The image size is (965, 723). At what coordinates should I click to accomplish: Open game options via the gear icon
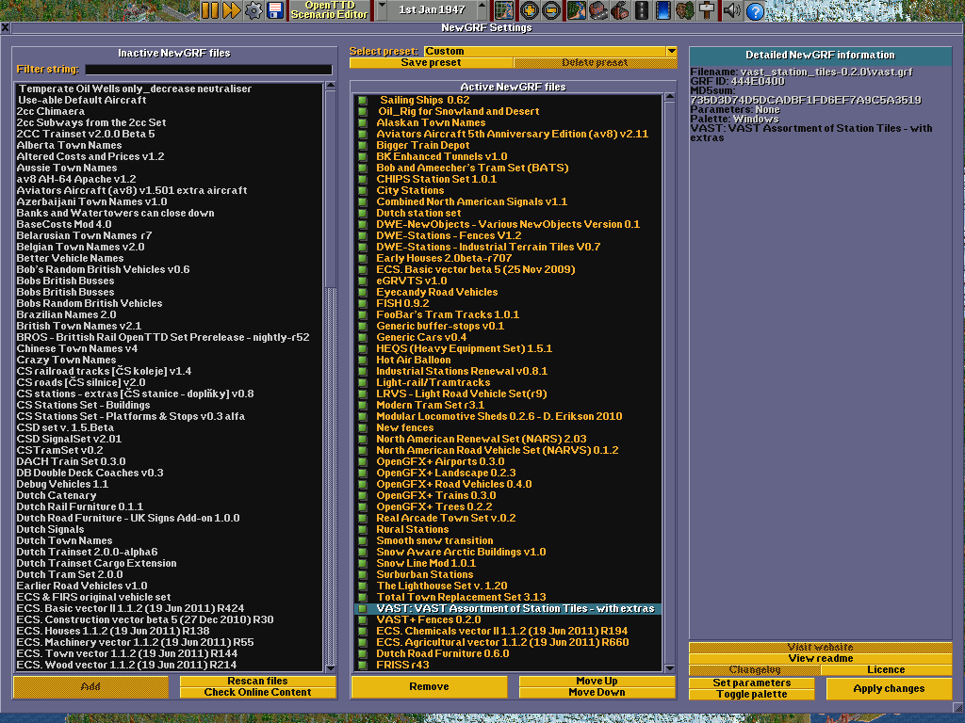(253, 10)
